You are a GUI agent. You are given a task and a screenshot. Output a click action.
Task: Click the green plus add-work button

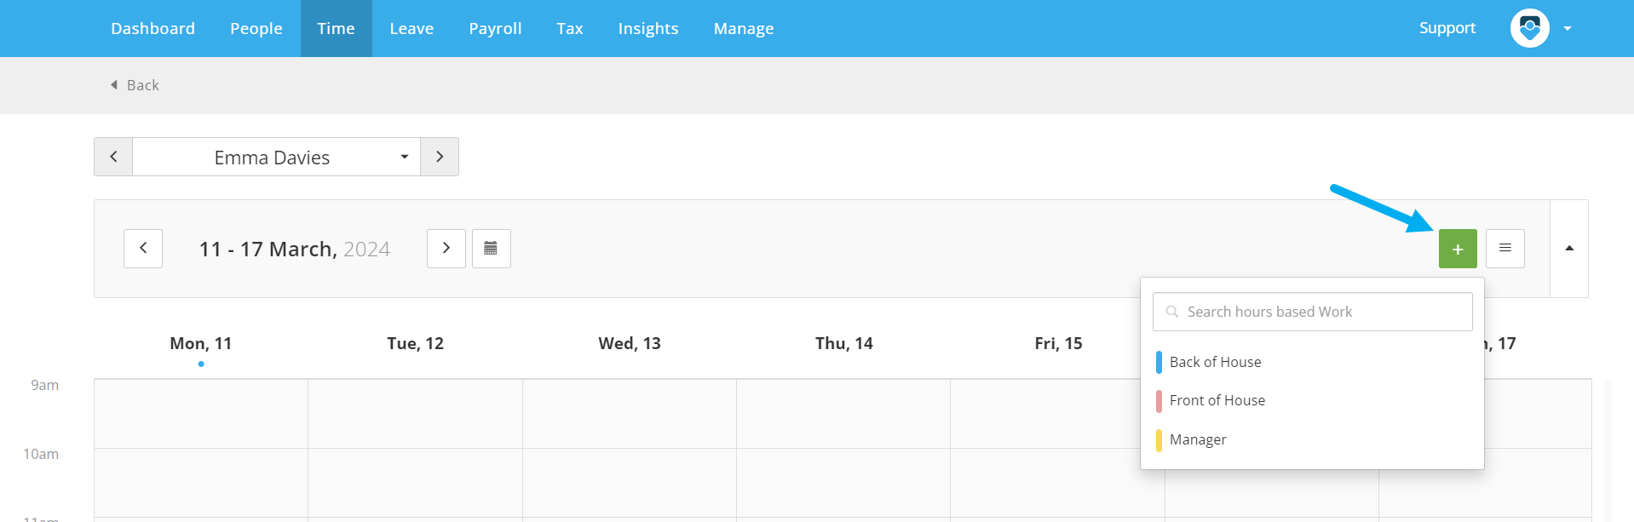[1458, 249]
